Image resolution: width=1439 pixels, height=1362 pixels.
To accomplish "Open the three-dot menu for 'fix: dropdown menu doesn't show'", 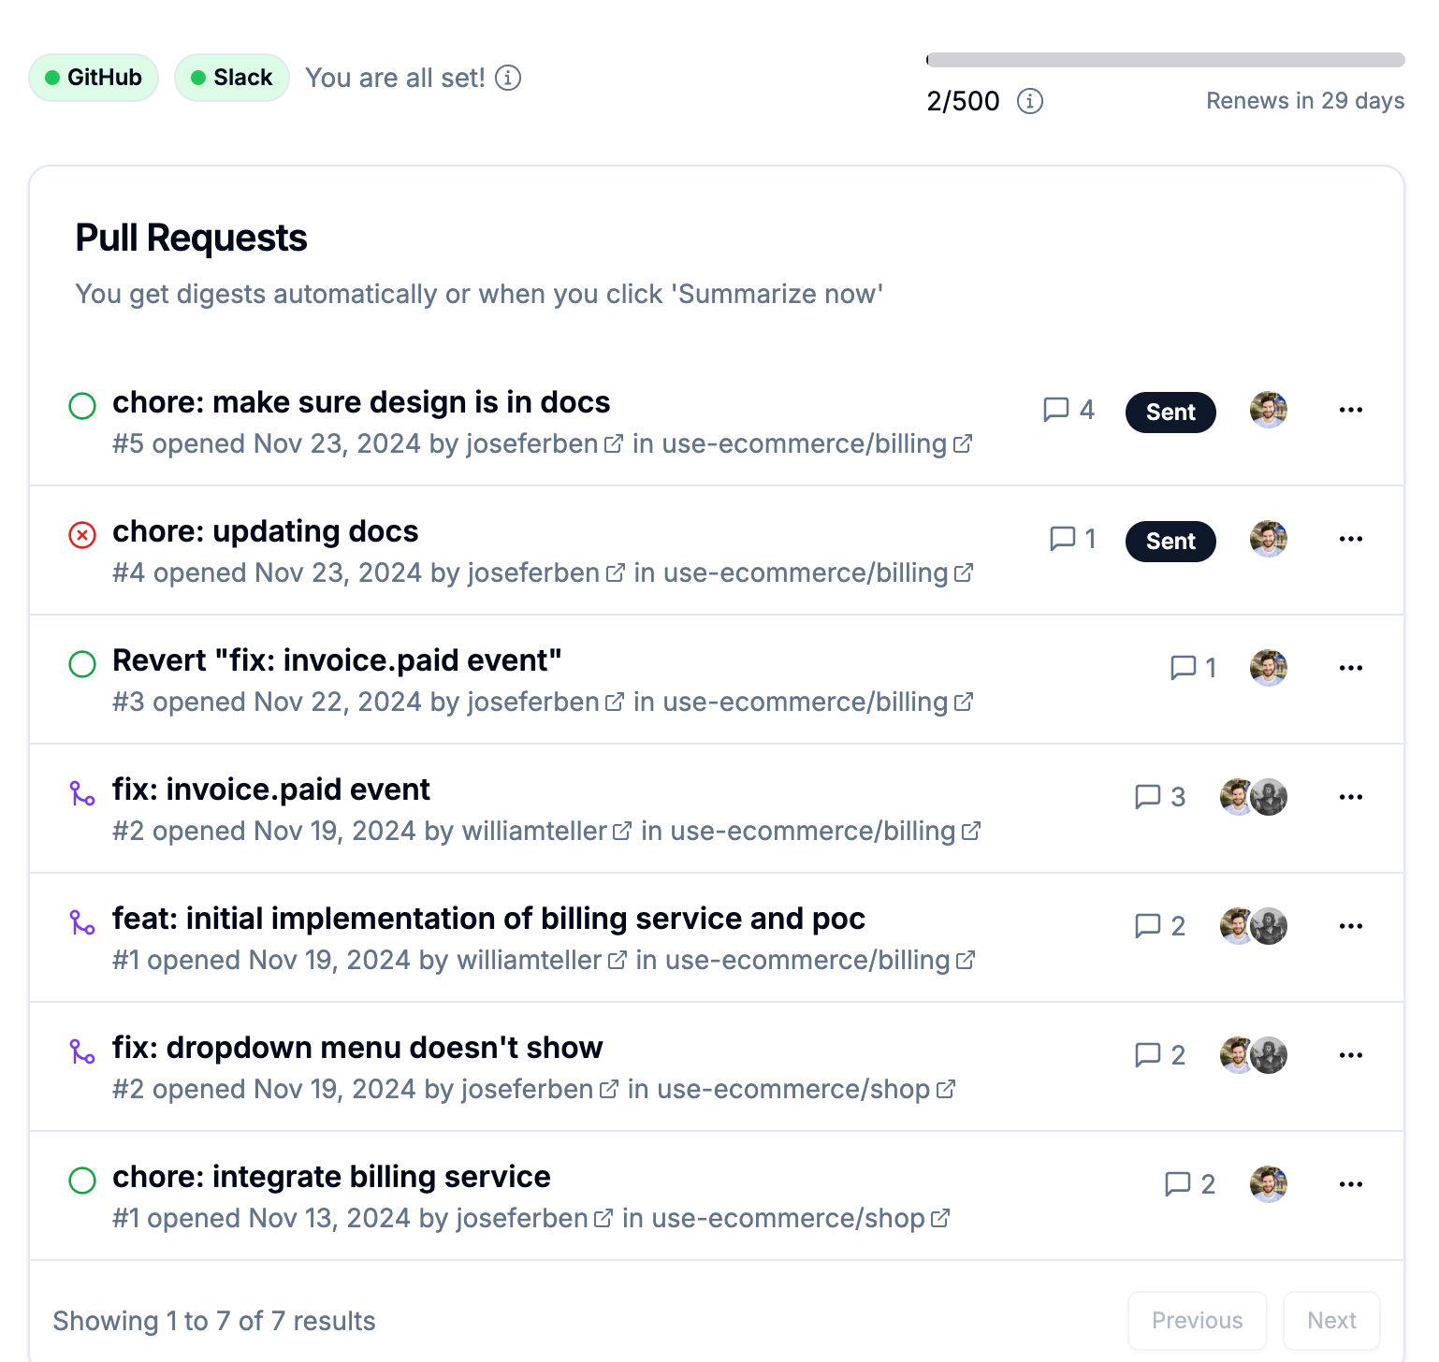I will (1351, 1055).
